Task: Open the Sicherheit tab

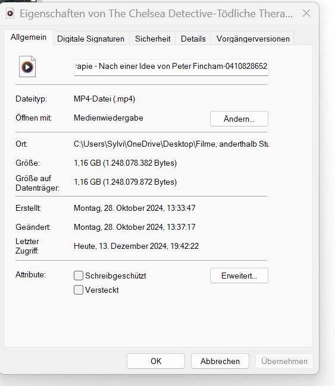Action: tap(153, 39)
